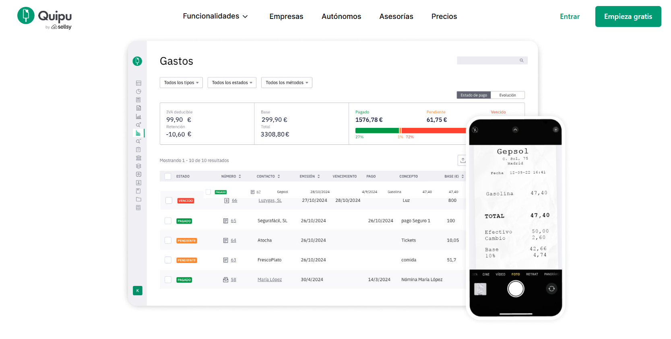Open the folder sidebar icon
Image resolution: width=671 pixels, height=339 pixels.
click(138, 199)
